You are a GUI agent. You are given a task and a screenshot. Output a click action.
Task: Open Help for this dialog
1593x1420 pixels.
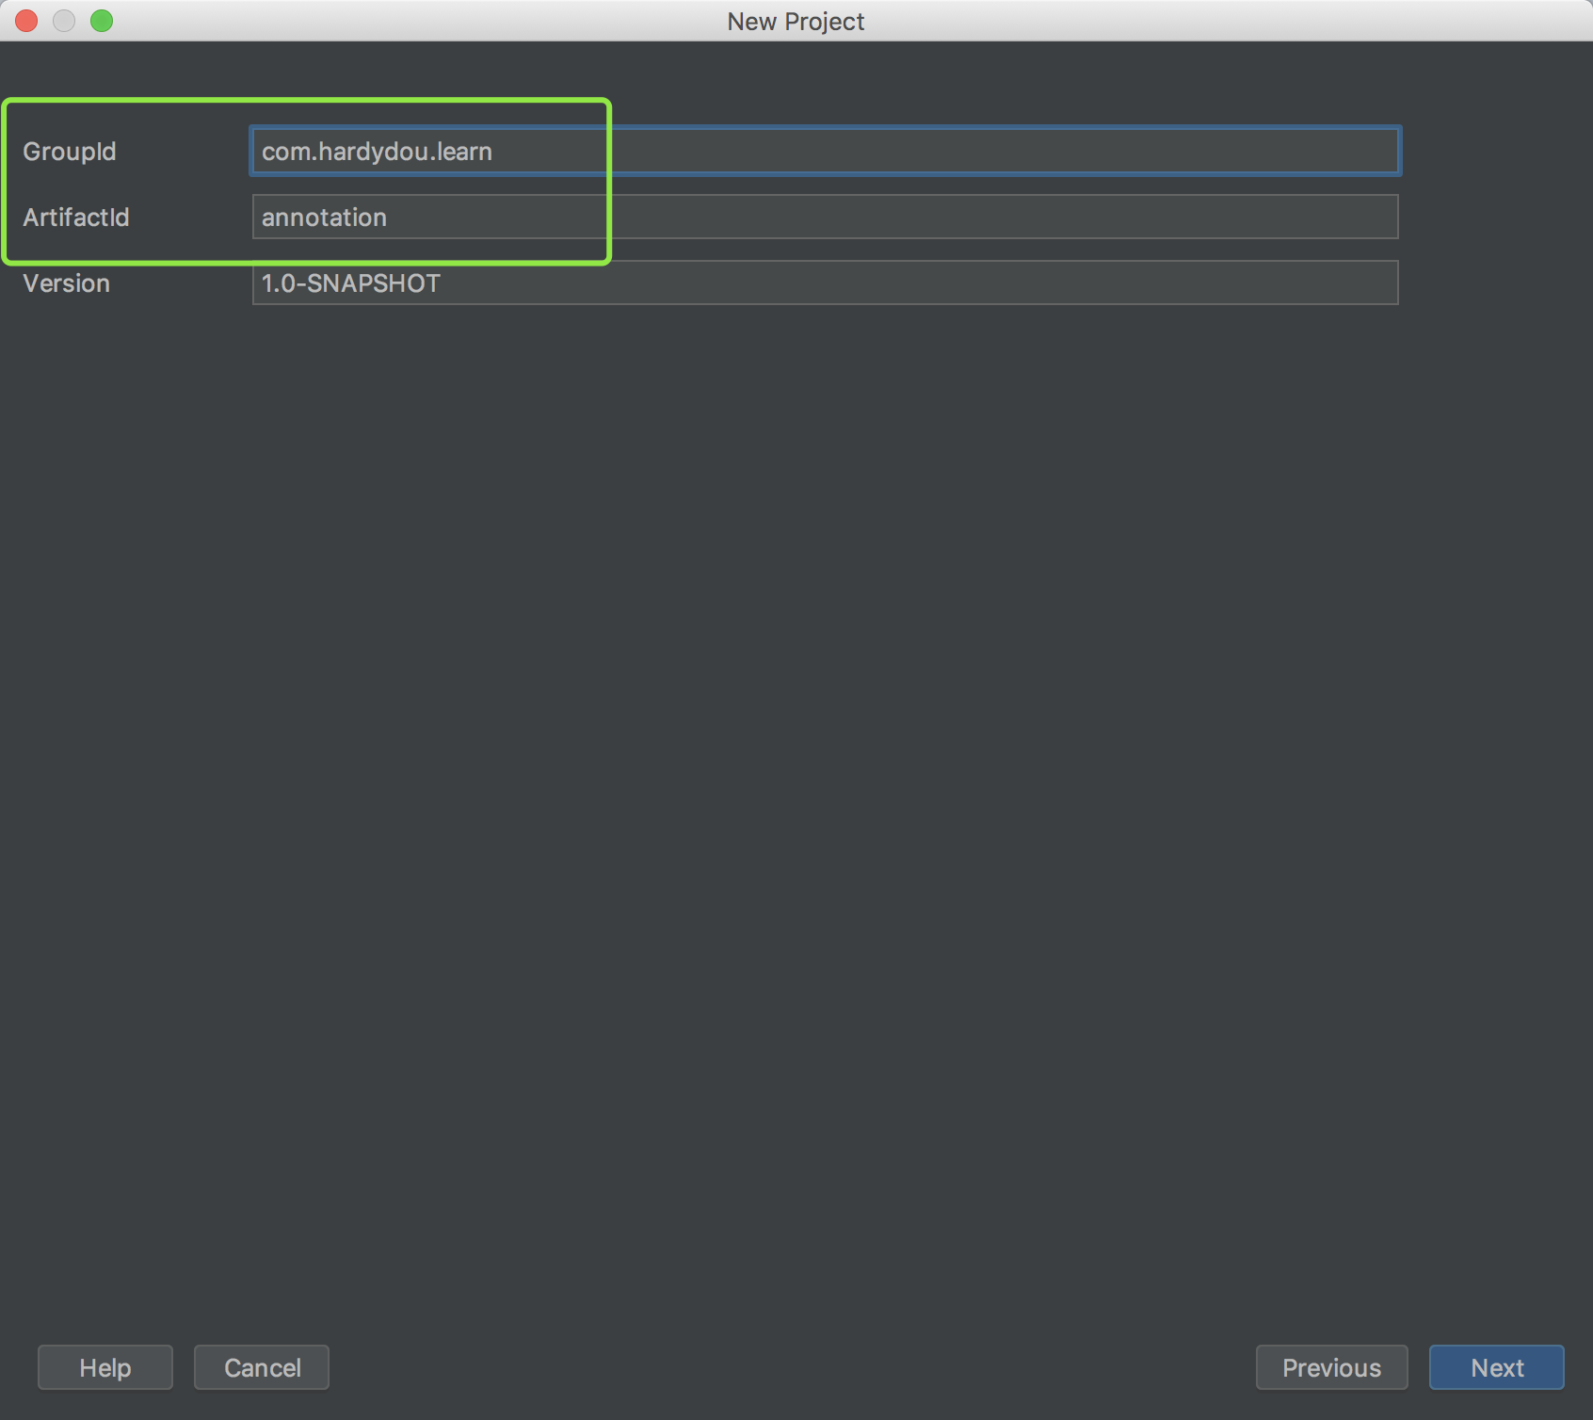pyautogui.click(x=105, y=1367)
